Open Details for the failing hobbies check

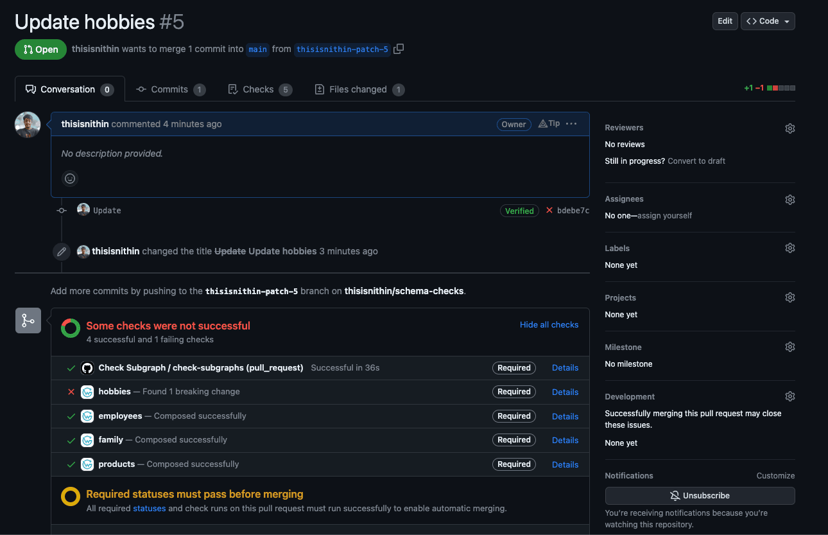click(565, 392)
